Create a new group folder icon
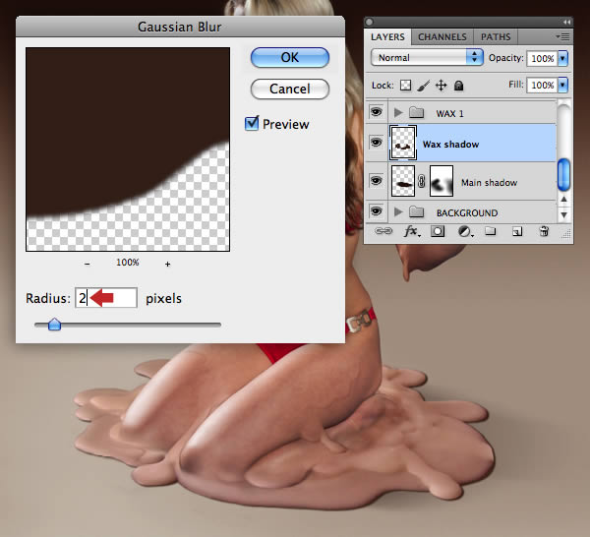Screen dimensions: 590x537 coord(490,231)
